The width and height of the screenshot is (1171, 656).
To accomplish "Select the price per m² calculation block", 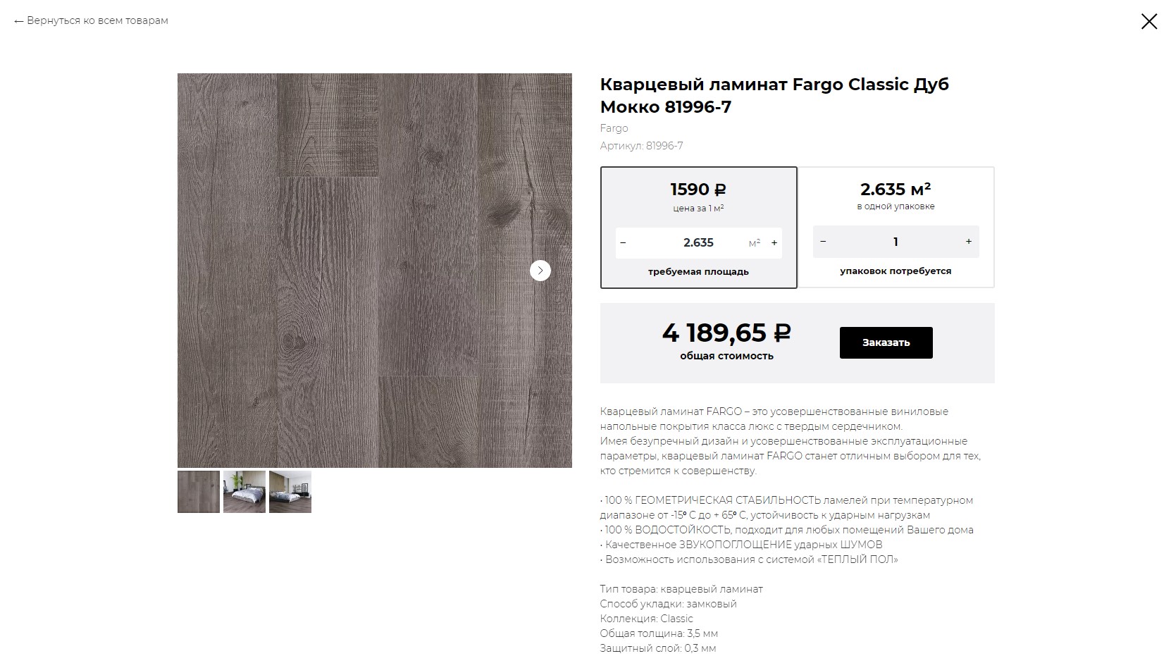I will [698, 228].
